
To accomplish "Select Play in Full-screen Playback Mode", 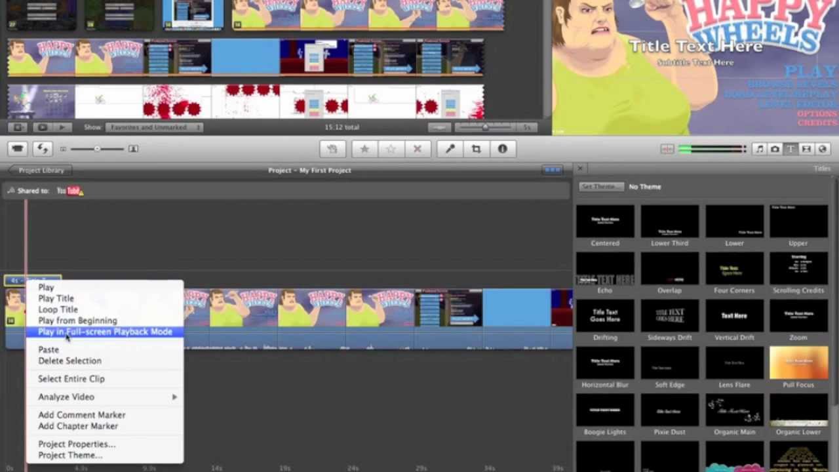I will point(105,332).
